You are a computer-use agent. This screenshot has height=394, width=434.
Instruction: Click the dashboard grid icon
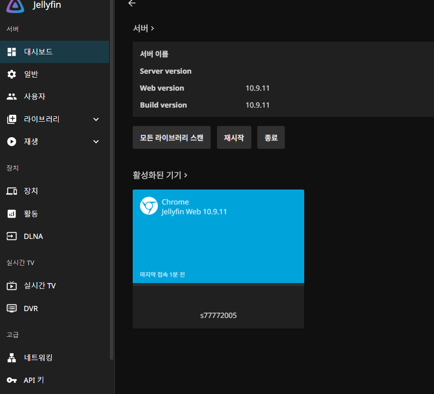(12, 52)
